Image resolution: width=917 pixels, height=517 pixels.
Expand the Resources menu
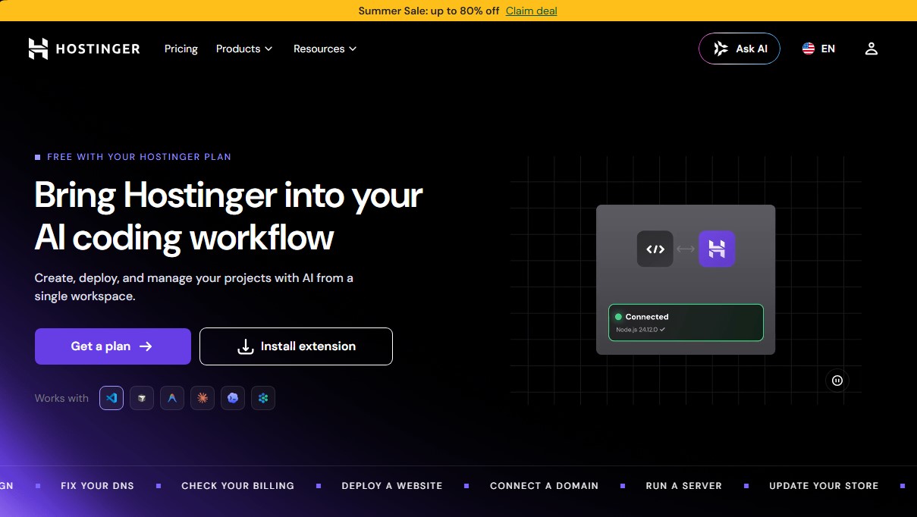pyautogui.click(x=325, y=49)
